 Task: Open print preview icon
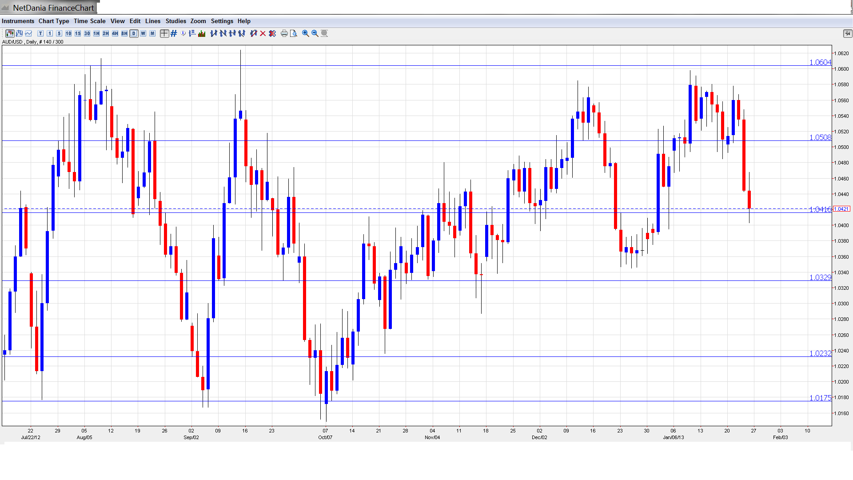coord(293,33)
